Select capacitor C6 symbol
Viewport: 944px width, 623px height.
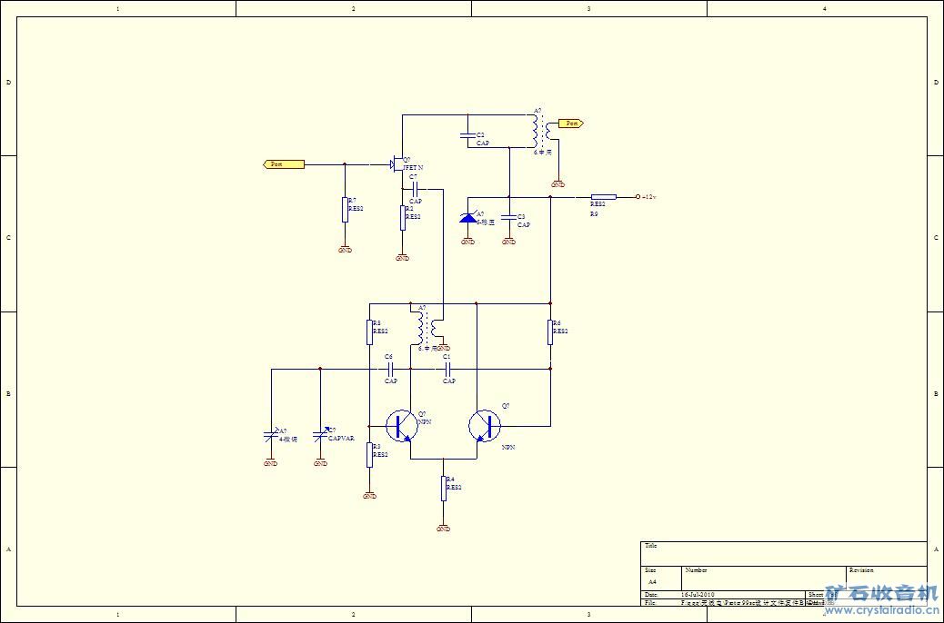pyautogui.click(x=390, y=369)
